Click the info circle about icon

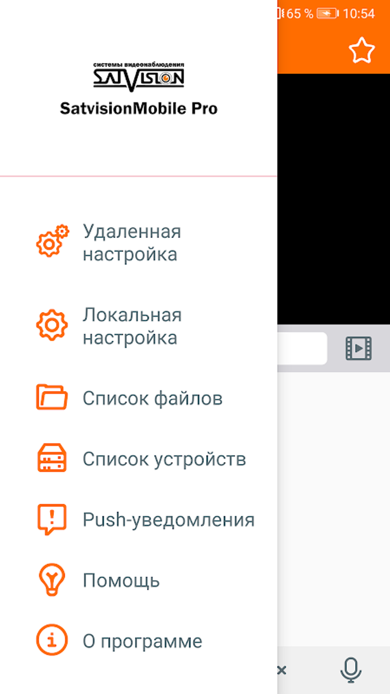pos(52,640)
